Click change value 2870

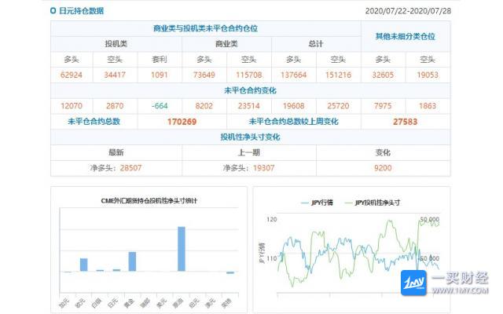click(x=115, y=106)
